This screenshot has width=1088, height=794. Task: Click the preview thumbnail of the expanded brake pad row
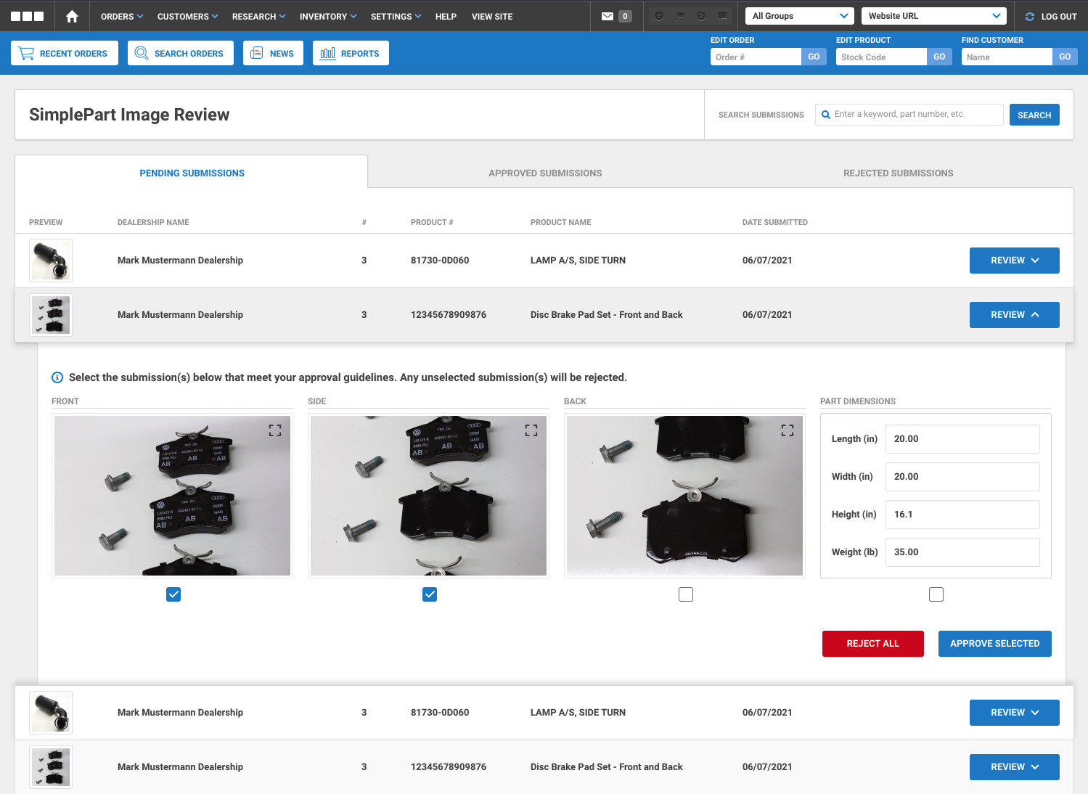(x=51, y=315)
